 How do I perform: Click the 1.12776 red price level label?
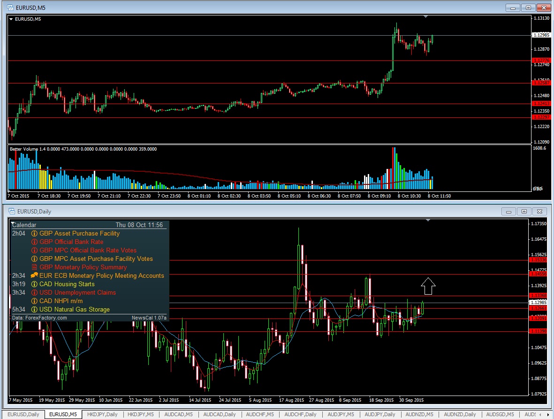pos(541,61)
